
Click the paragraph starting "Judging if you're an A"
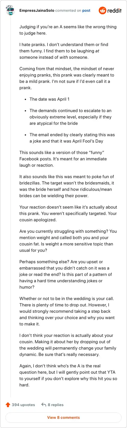click(63, 30)
